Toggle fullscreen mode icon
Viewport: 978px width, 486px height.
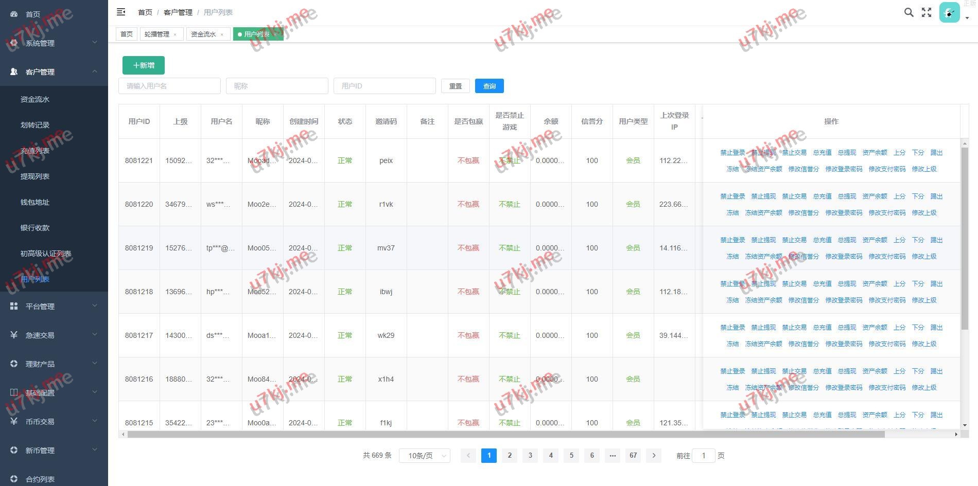pos(927,12)
